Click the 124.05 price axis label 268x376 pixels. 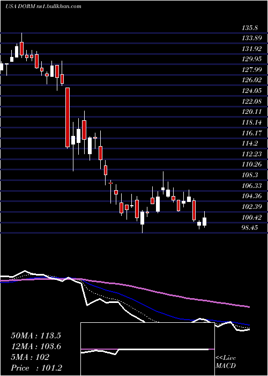(252, 91)
